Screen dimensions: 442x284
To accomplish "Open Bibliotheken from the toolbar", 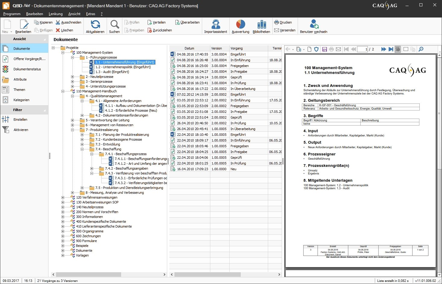I will coord(261,24).
